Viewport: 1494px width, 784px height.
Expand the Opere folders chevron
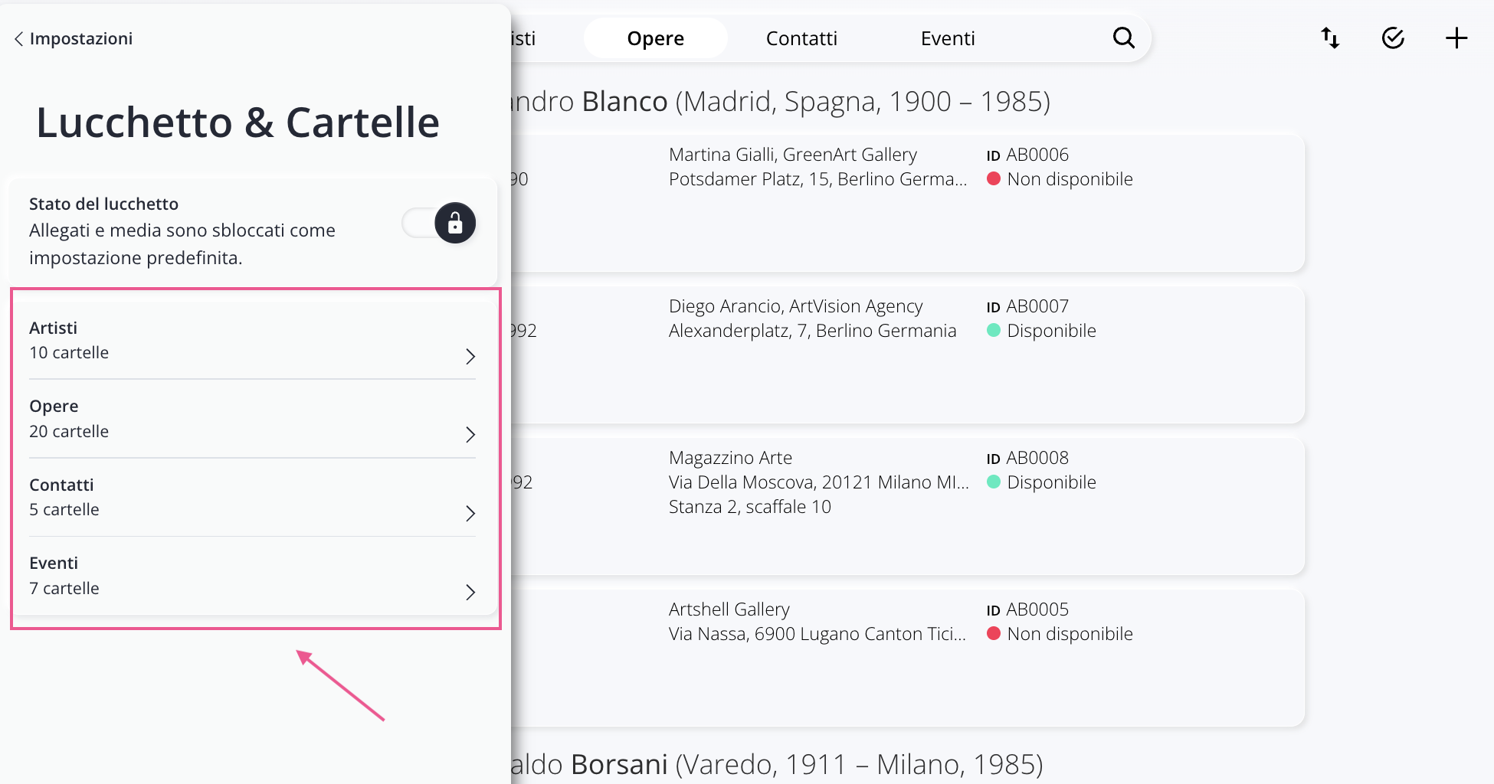pyautogui.click(x=470, y=435)
